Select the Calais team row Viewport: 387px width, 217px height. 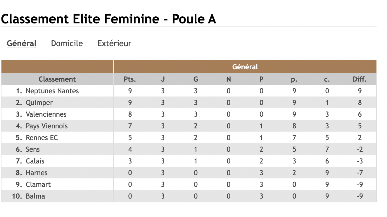point(35,161)
